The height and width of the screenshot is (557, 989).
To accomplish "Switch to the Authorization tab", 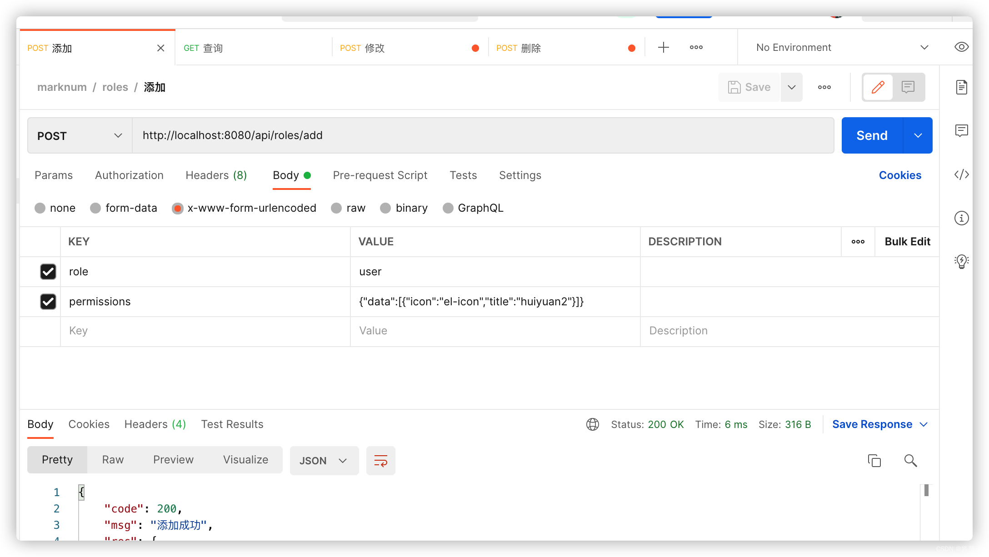I will tap(129, 175).
